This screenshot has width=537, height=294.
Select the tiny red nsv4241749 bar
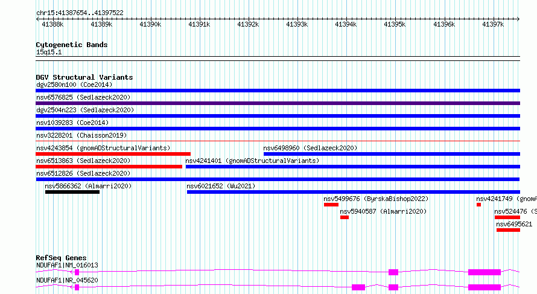[x=479, y=205]
